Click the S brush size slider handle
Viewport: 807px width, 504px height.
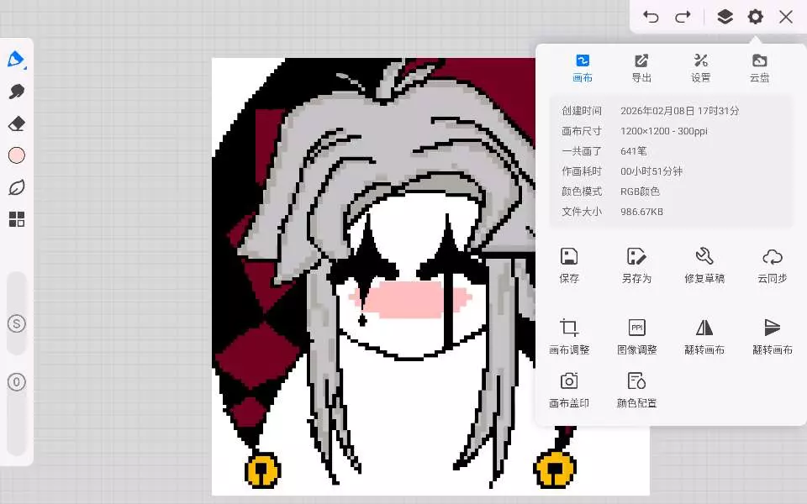(17, 323)
